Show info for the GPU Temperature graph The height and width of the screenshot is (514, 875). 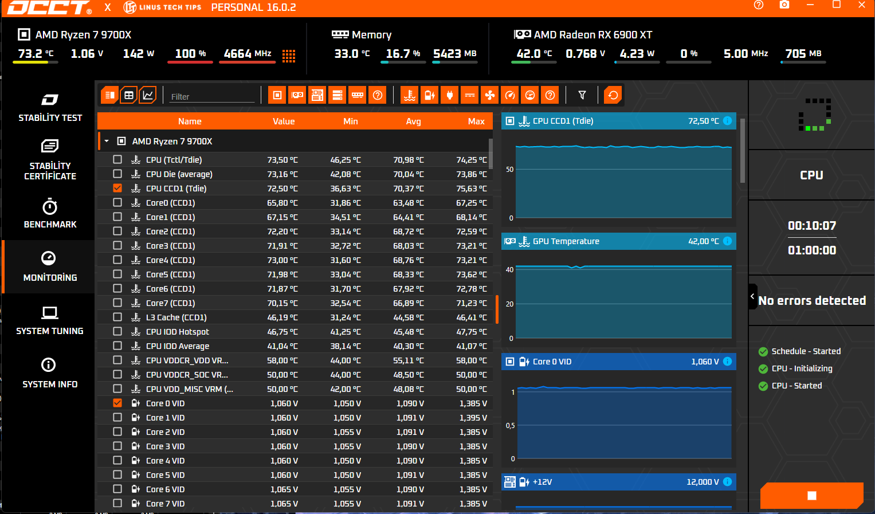[727, 241]
